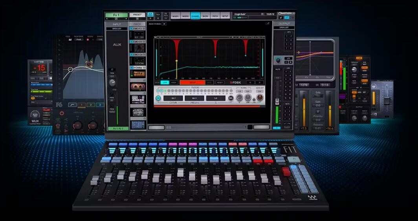Open Peak response dropdown in F6 window
The height and width of the screenshot is (221, 418).
click(79, 39)
